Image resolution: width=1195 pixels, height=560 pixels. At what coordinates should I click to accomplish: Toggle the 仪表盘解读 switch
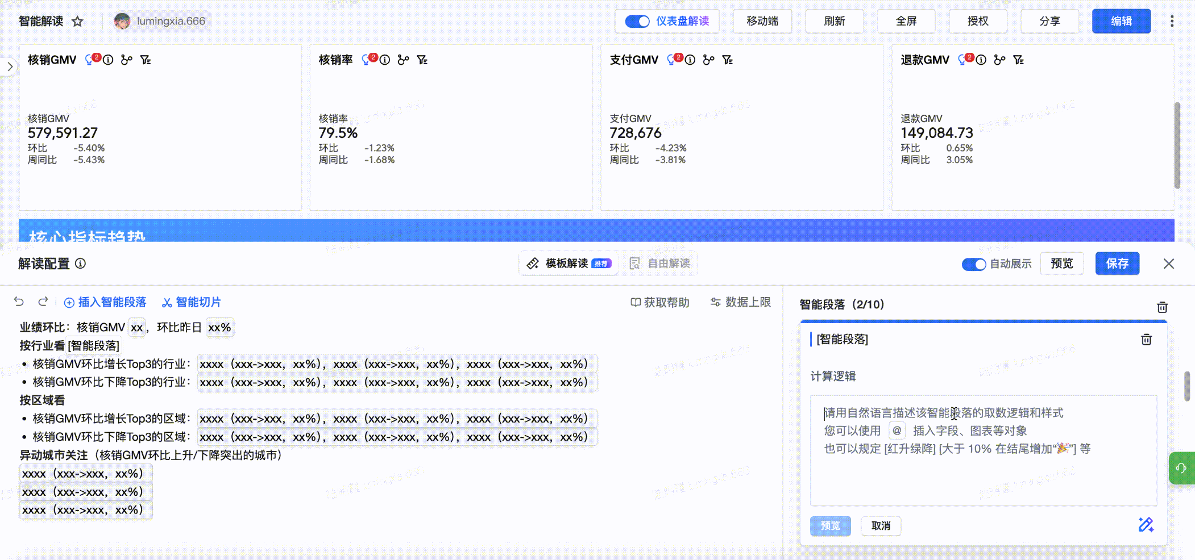637,22
